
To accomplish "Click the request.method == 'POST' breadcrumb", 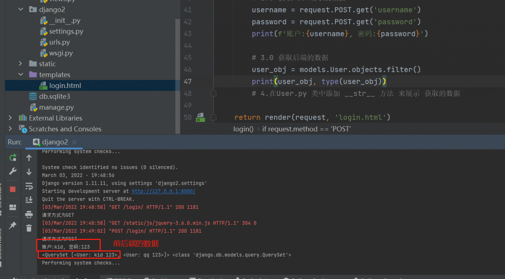I will 307,129.
